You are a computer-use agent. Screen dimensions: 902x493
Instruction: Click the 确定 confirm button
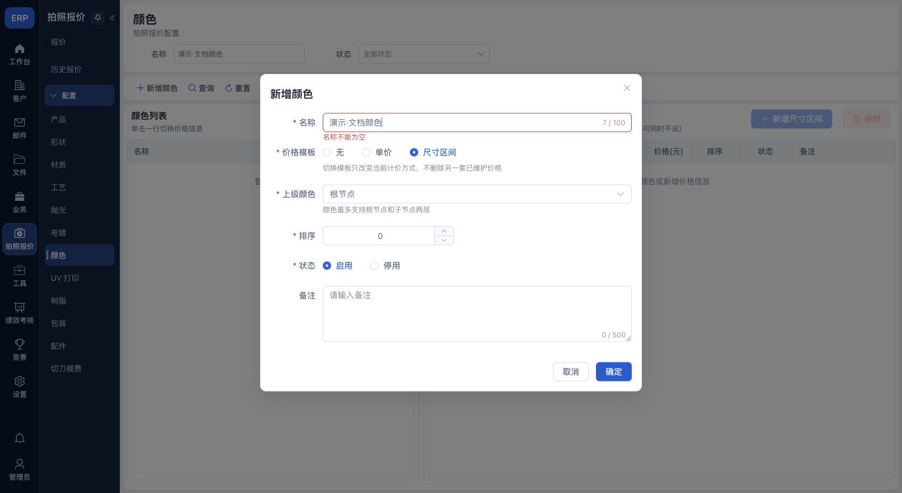pyautogui.click(x=613, y=372)
